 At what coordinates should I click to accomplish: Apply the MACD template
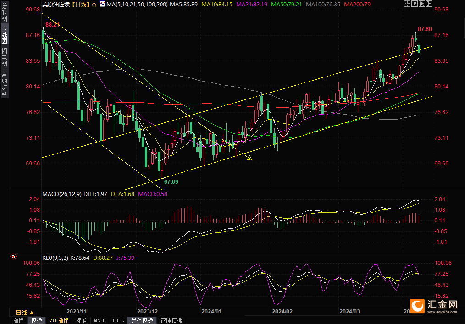coord(100,320)
